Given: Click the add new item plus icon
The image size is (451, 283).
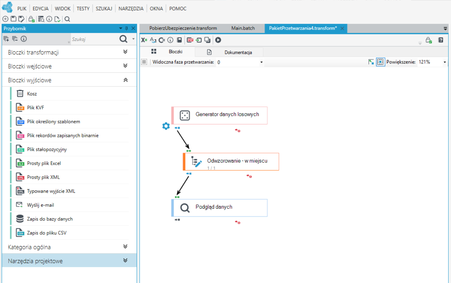Looking at the screenshot, I should [x=5, y=19].
